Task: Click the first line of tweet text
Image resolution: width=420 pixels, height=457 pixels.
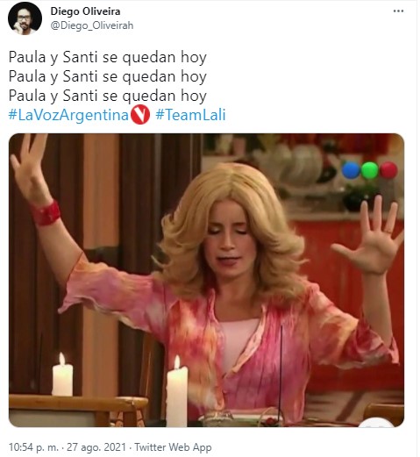Action: tap(108, 57)
